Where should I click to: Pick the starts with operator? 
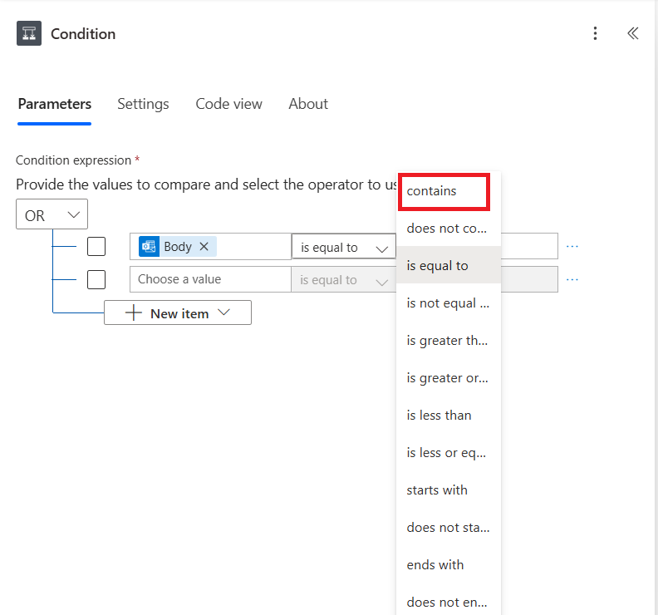pos(449,490)
